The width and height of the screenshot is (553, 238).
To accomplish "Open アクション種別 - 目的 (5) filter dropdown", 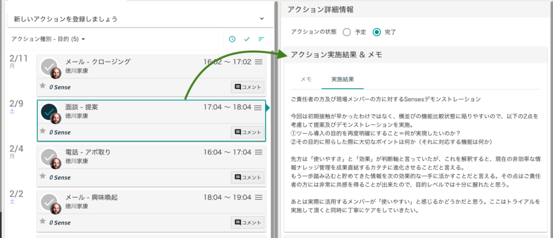I will tap(48, 39).
